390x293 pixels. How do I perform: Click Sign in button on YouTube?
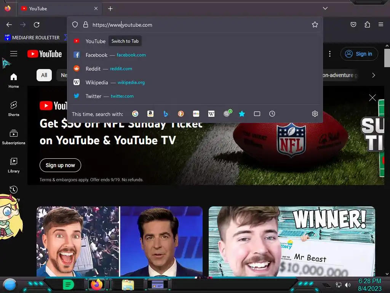(x=359, y=54)
